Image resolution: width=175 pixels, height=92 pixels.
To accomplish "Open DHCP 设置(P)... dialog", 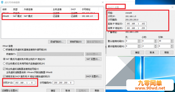I will 93,76.
